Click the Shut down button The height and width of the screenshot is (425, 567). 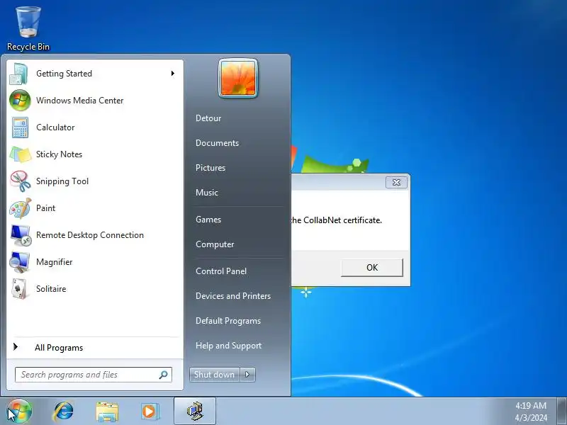coord(215,375)
